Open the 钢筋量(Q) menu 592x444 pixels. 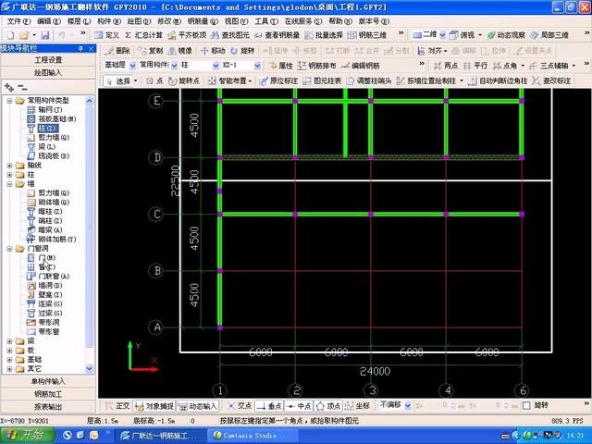tap(203, 21)
